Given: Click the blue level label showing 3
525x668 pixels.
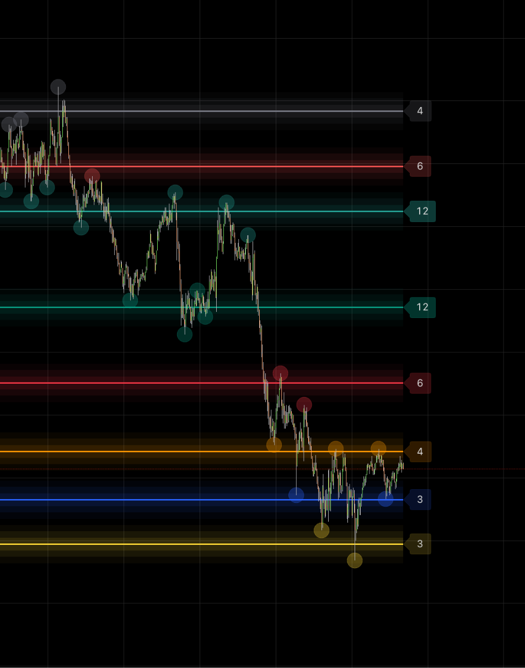Looking at the screenshot, I should [420, 500].
